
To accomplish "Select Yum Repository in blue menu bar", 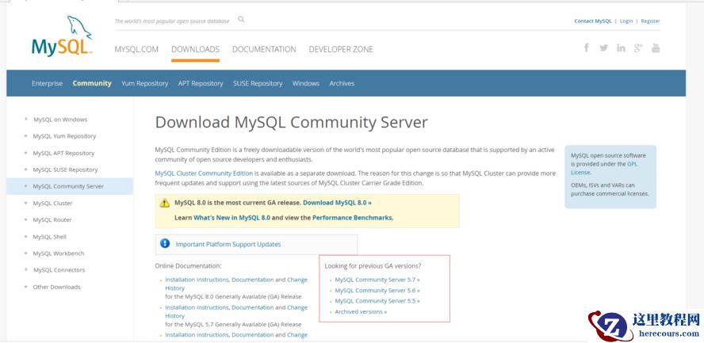I will coord(144,83).
